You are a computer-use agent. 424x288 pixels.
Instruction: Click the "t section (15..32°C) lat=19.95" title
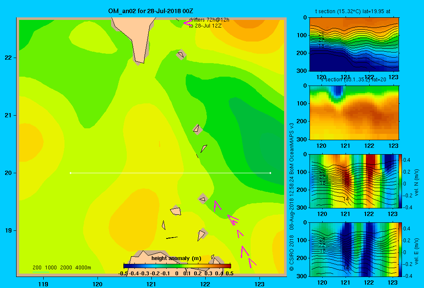(x=353, y=11)
